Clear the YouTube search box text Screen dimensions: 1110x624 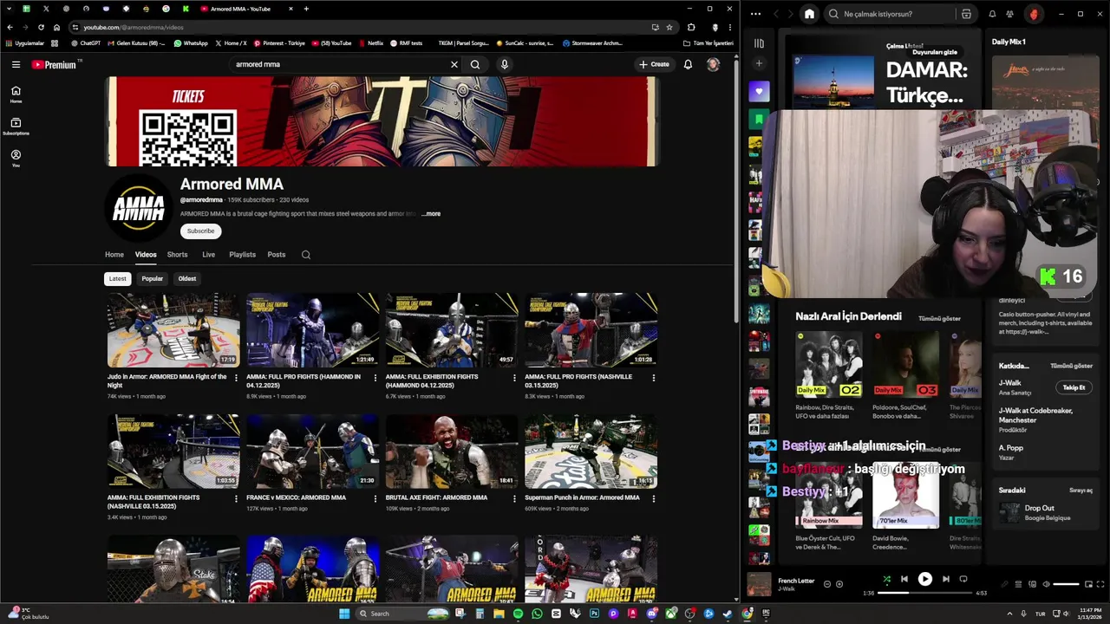coord(454,64)
